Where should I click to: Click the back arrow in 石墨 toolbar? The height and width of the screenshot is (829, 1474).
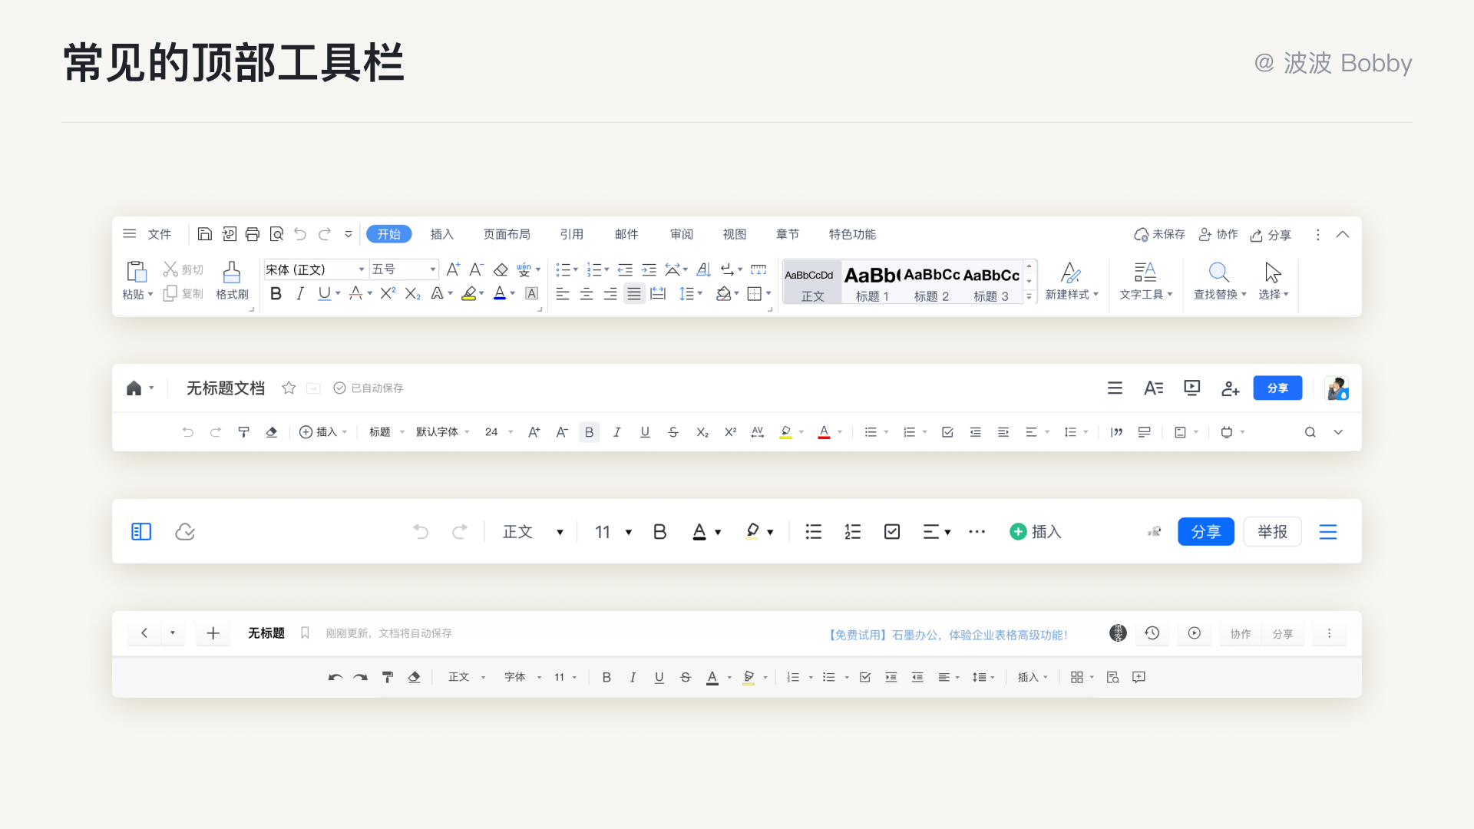coord(144,633)
